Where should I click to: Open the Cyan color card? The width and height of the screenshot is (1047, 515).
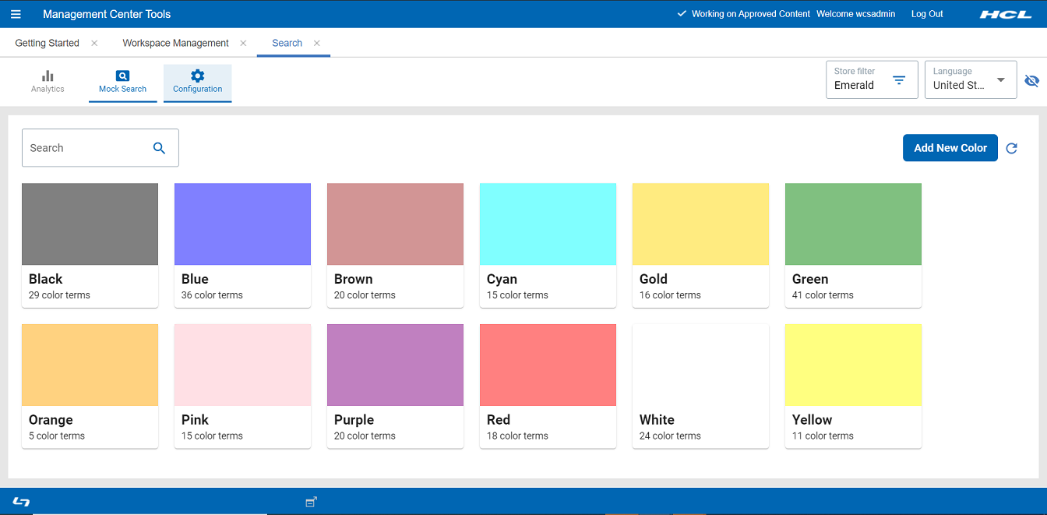tap(548, 245)
